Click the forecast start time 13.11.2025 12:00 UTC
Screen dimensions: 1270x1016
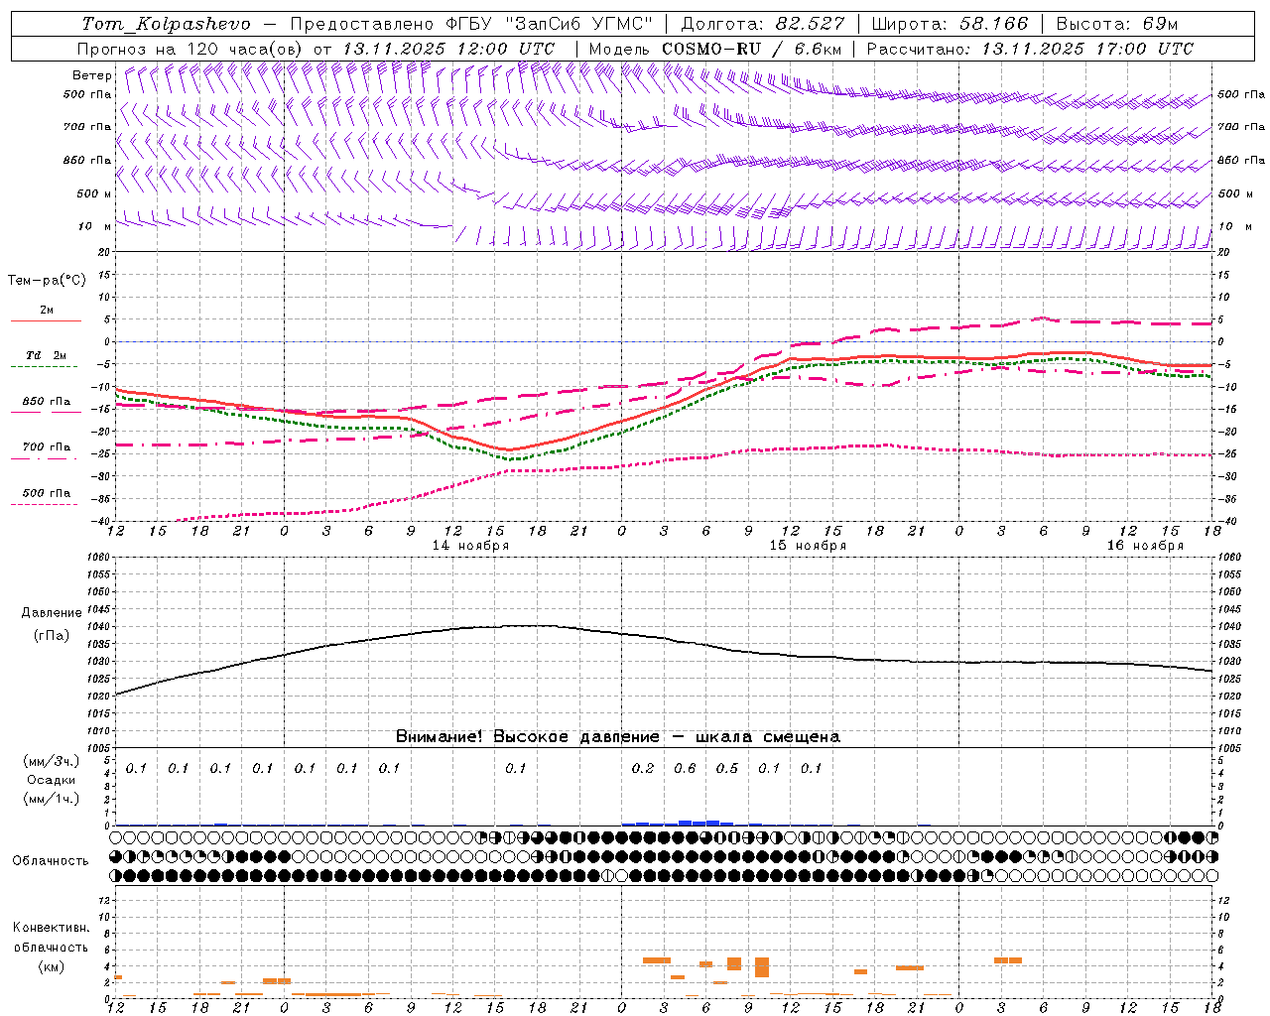[x=448, y=49]
